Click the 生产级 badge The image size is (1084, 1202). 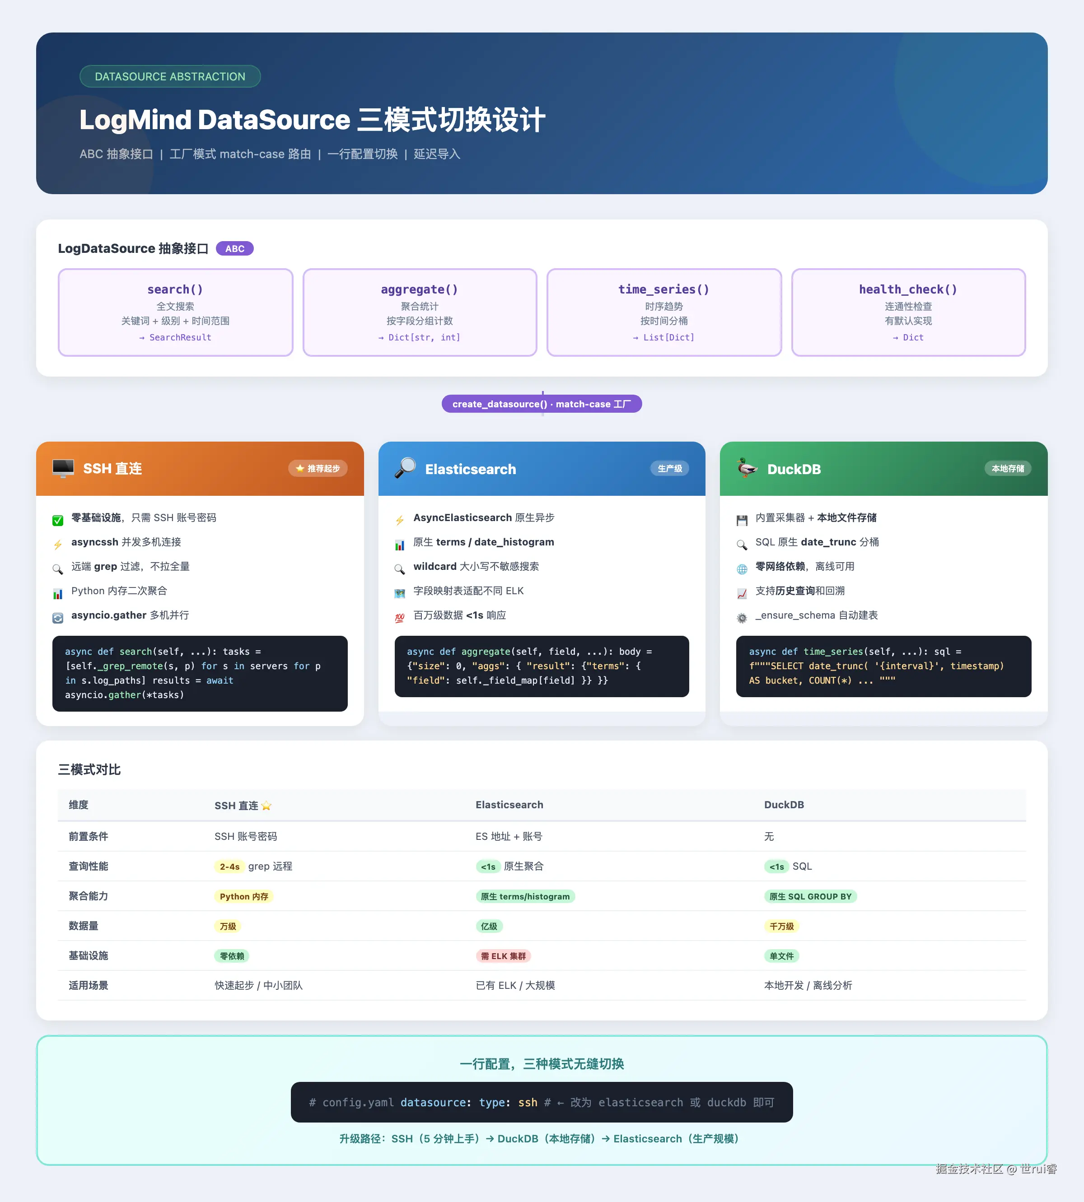click(x=669, y=469)
